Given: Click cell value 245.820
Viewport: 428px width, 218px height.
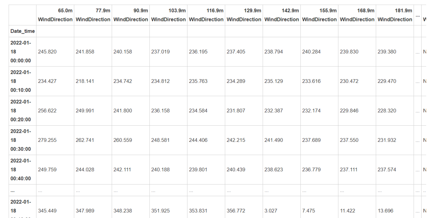Looking at the screenshot, I should tap(47, 52).
